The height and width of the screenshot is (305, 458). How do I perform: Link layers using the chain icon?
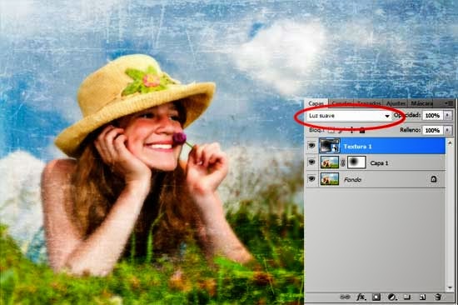(x=345, y=297)
